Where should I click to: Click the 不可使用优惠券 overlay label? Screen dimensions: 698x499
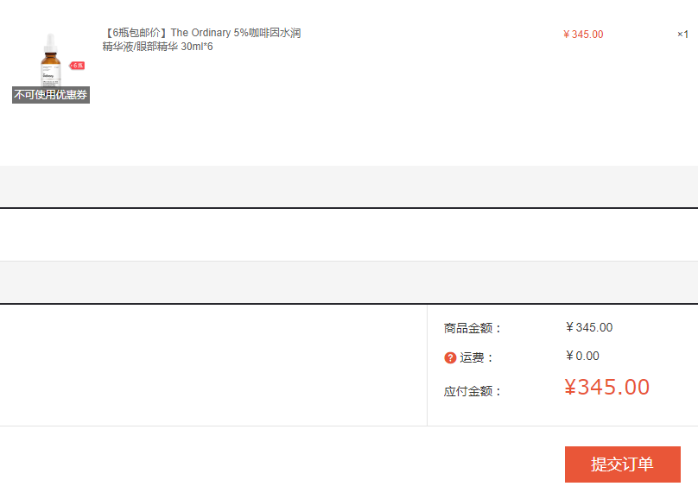point(51,95)
